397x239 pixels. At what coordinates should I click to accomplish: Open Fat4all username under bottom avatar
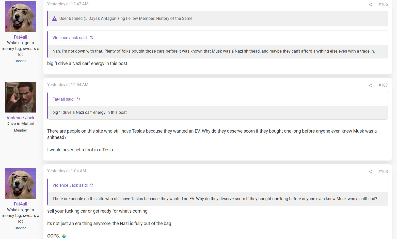coord(21,204)
